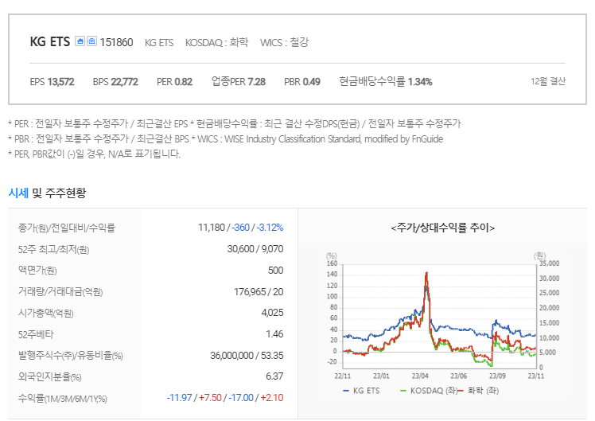Click the 23/04 label on chart axis
Viewport: 595px width, 421px height.
pyautogui.click(x=420, y=376)
